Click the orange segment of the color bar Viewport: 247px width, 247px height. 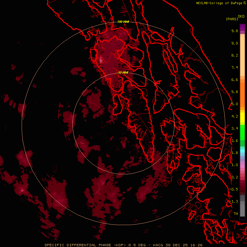coord(242,94)
